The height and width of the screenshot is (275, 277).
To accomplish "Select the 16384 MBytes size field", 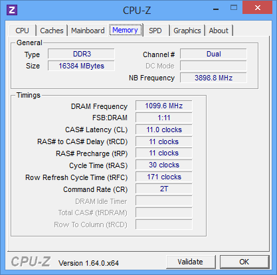I will point(81,66).
